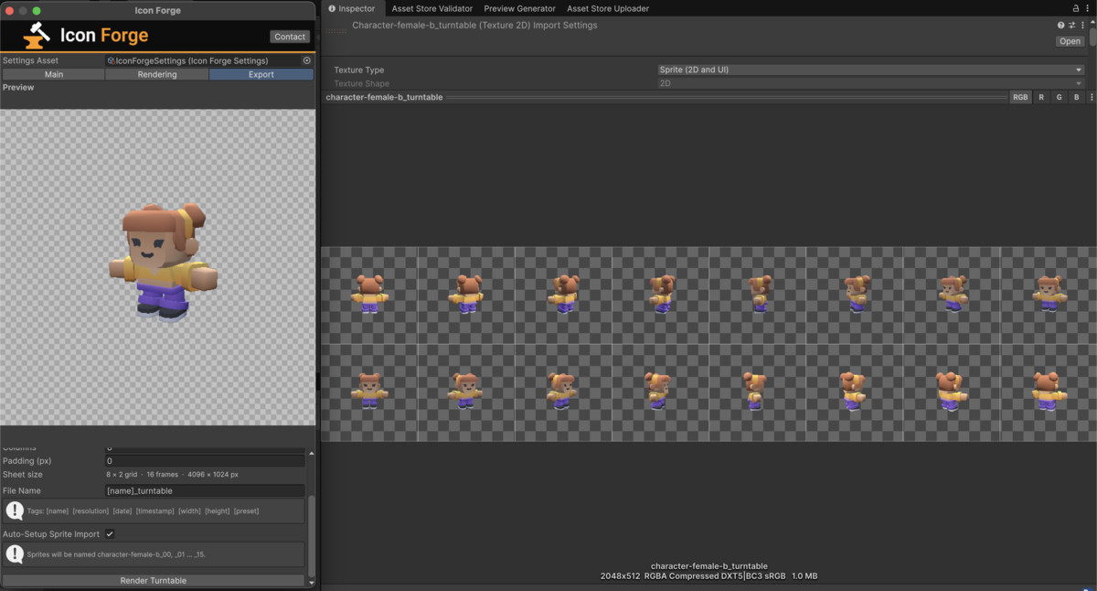Click the 'Auto-Setup Sprite Import' label
The height and width of the screenshot is (591, 1097).
coord(51,534)
